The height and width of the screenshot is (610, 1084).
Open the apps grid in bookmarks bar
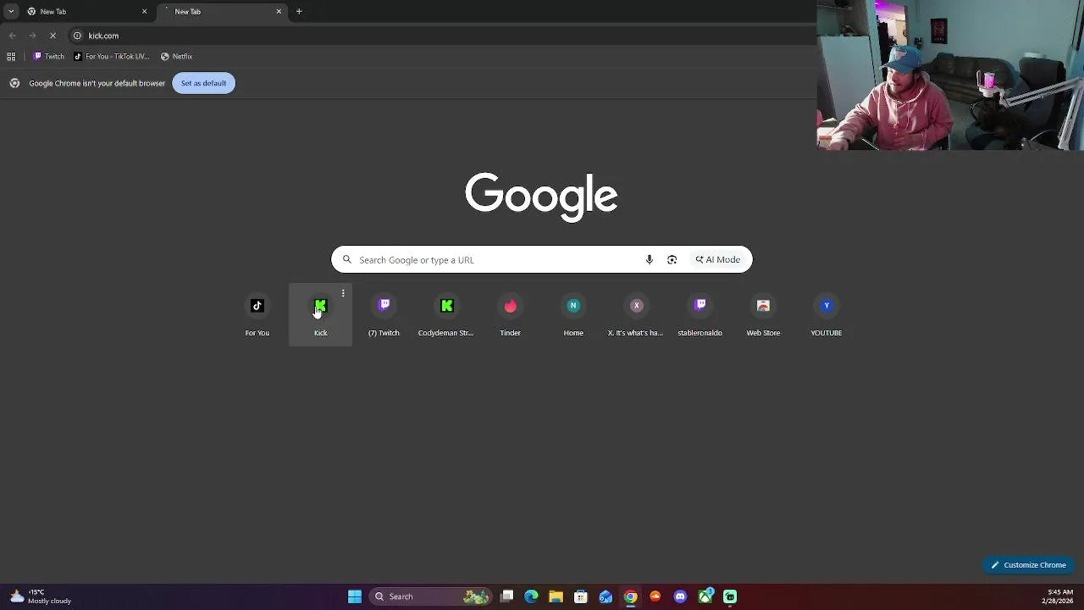click(x=11, y=57)
